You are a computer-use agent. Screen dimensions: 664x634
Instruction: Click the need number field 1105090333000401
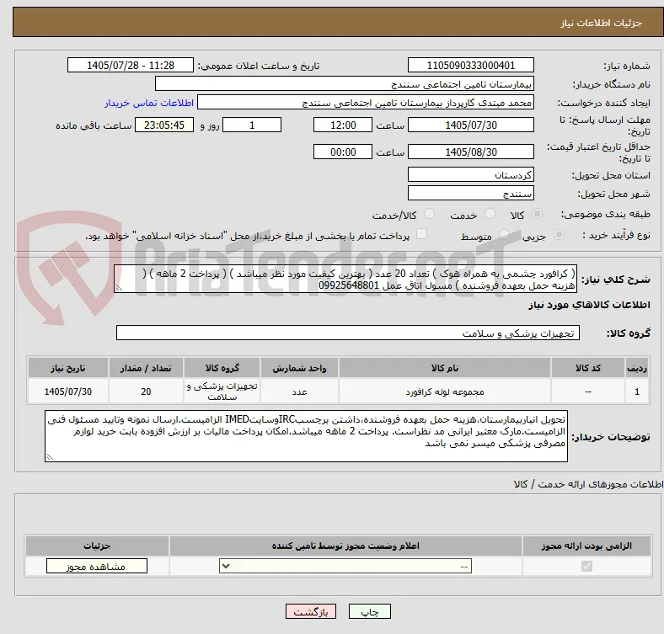coord(470,65)
